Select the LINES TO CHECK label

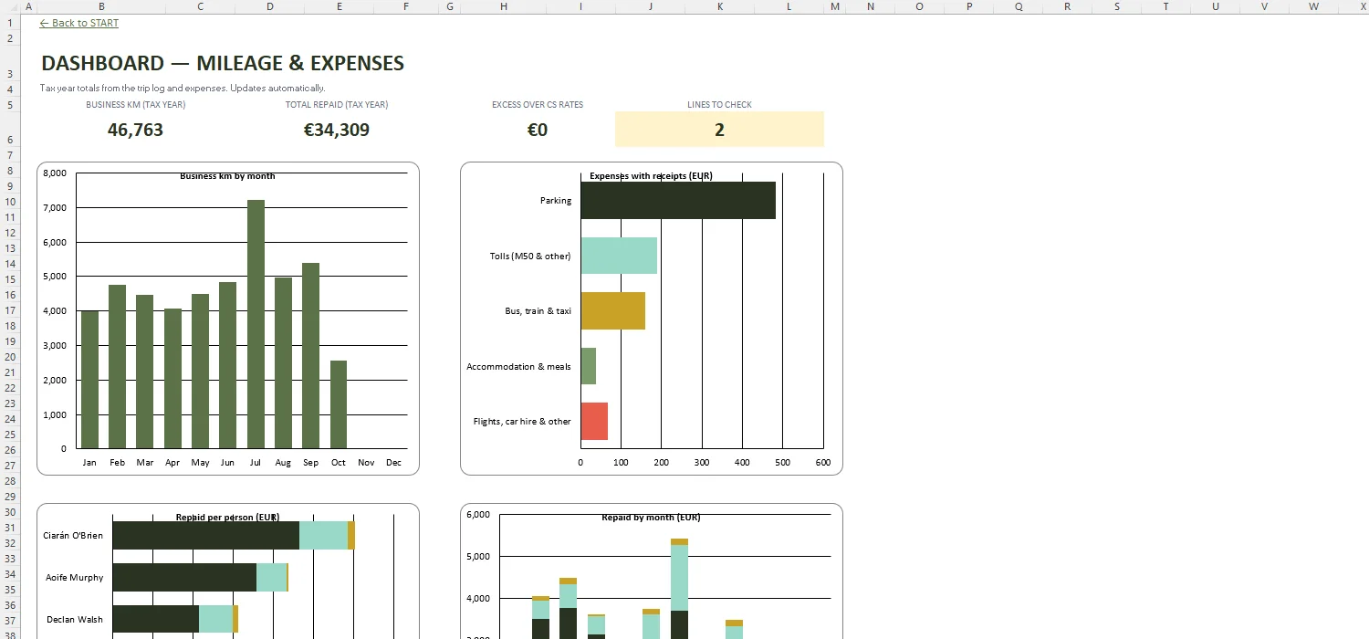pos(719,105)
